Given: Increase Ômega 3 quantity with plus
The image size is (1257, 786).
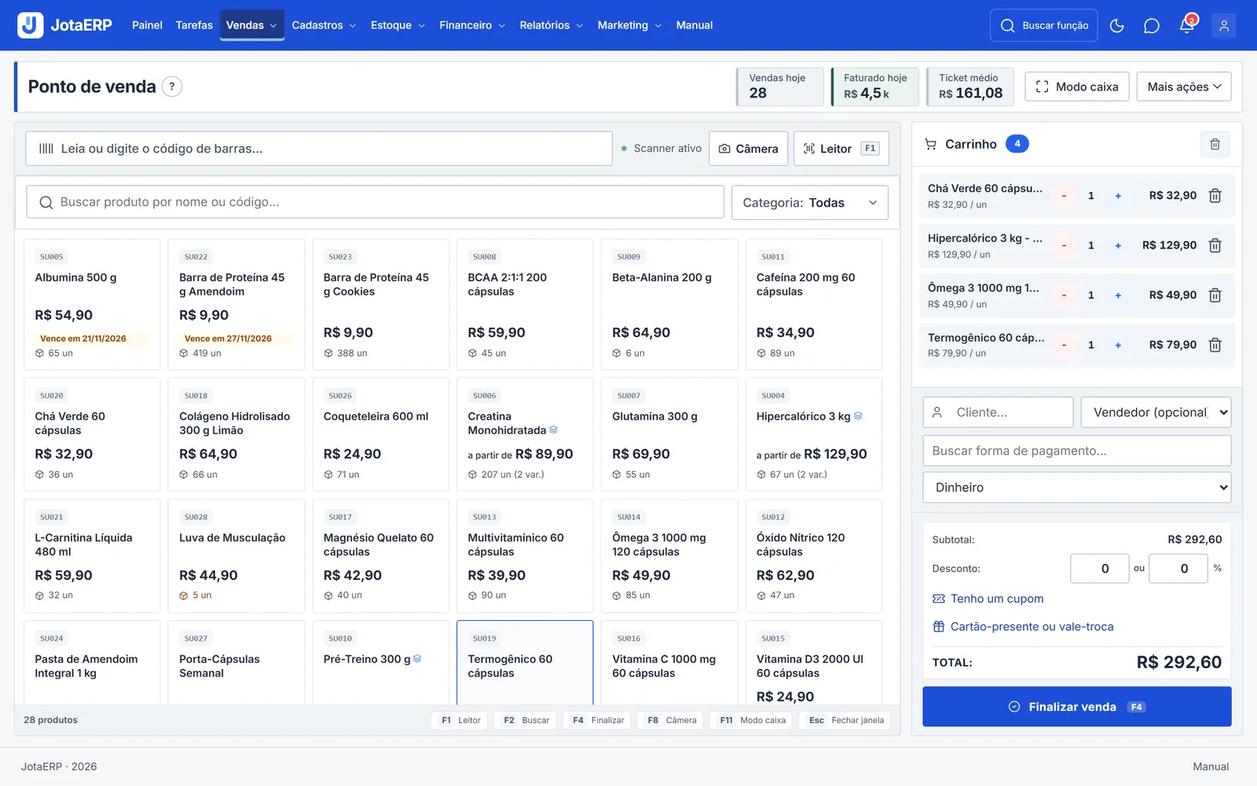Looking at the screenshot, I should tap(1118, 295).
